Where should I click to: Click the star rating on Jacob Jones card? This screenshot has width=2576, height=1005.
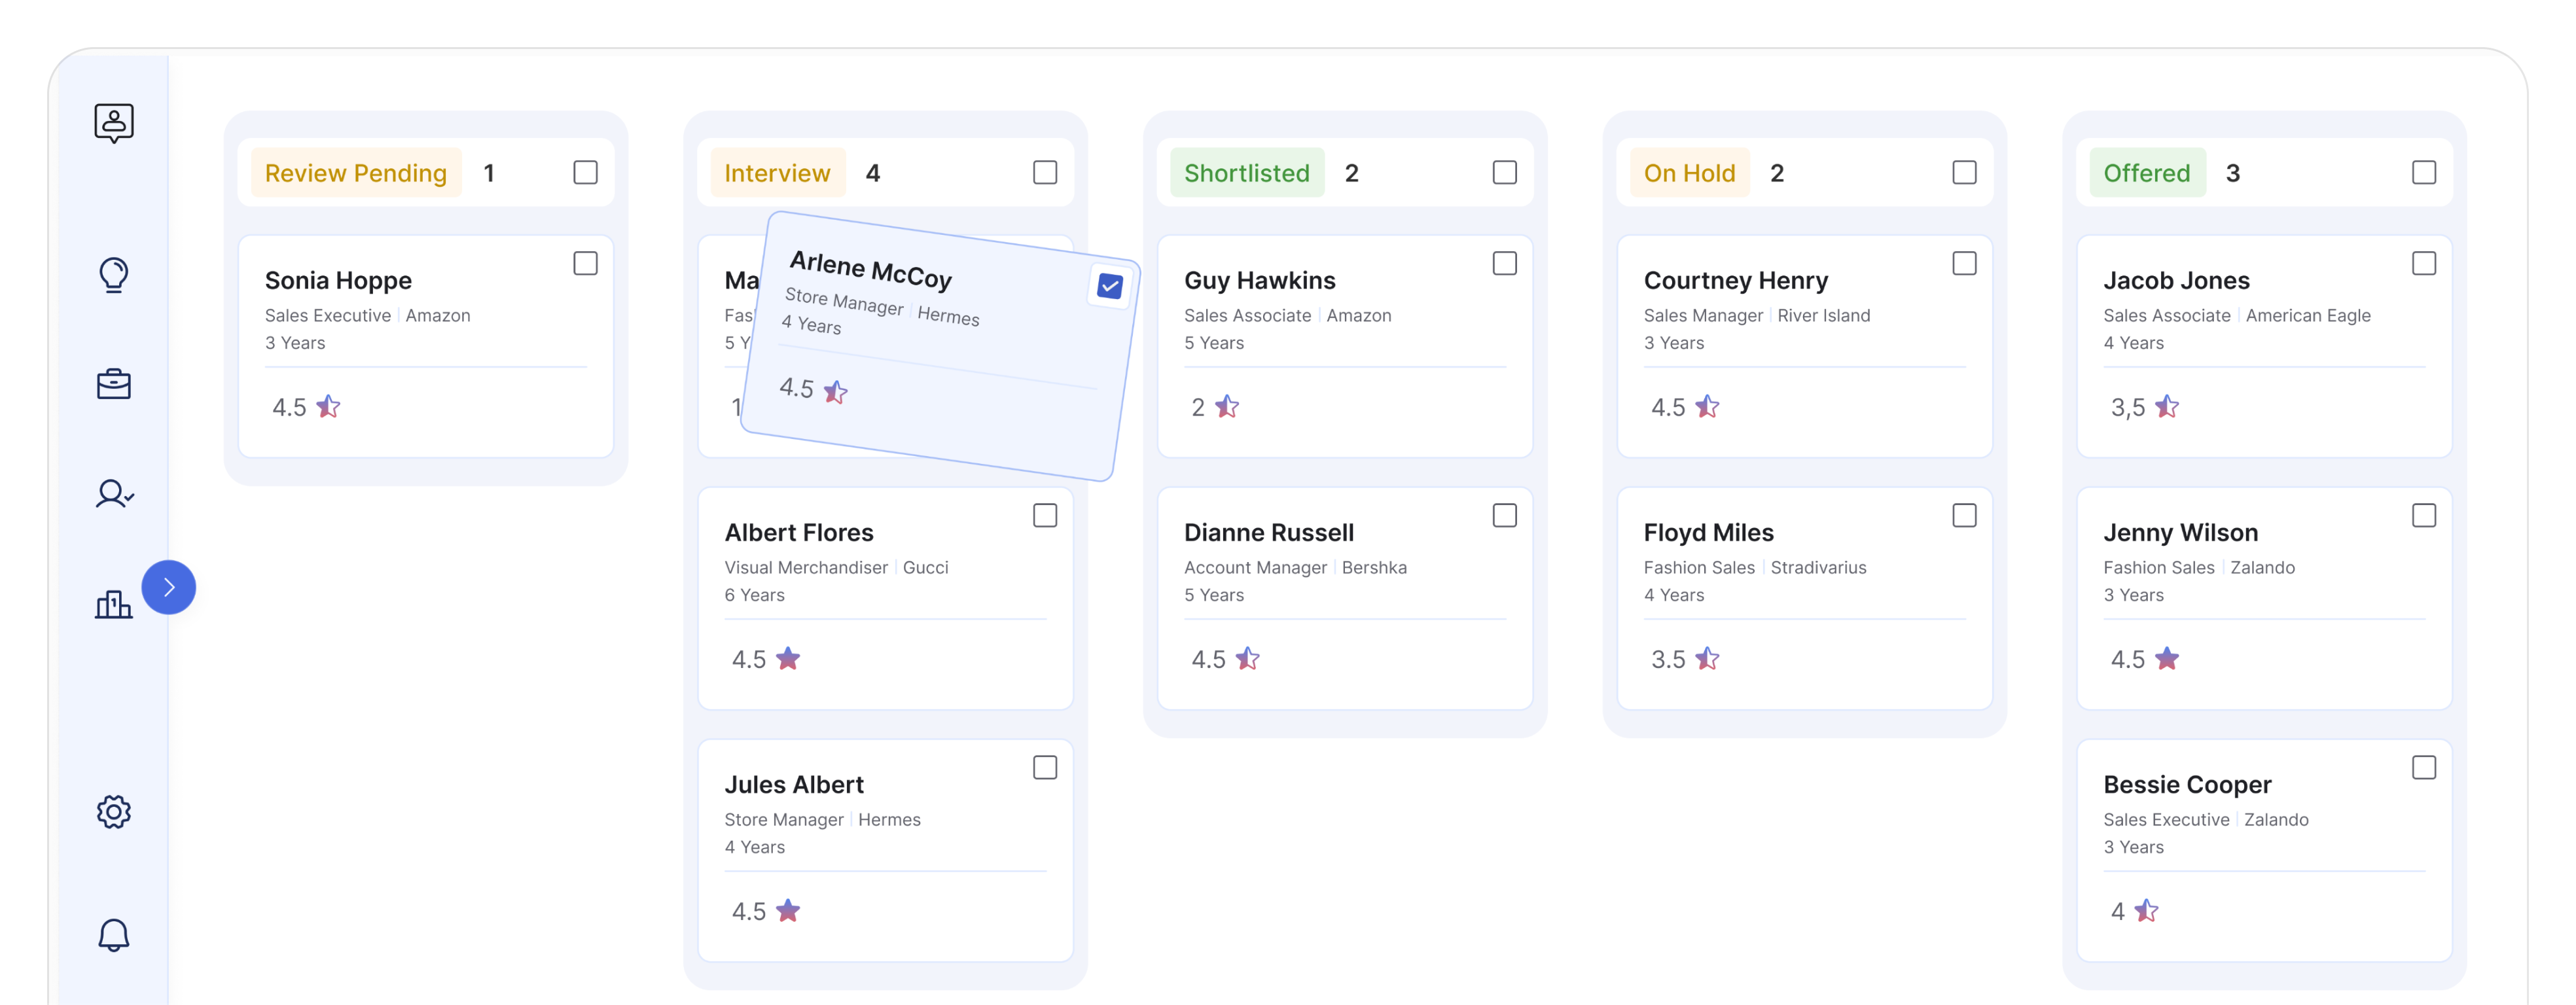tap(2167, 407)
